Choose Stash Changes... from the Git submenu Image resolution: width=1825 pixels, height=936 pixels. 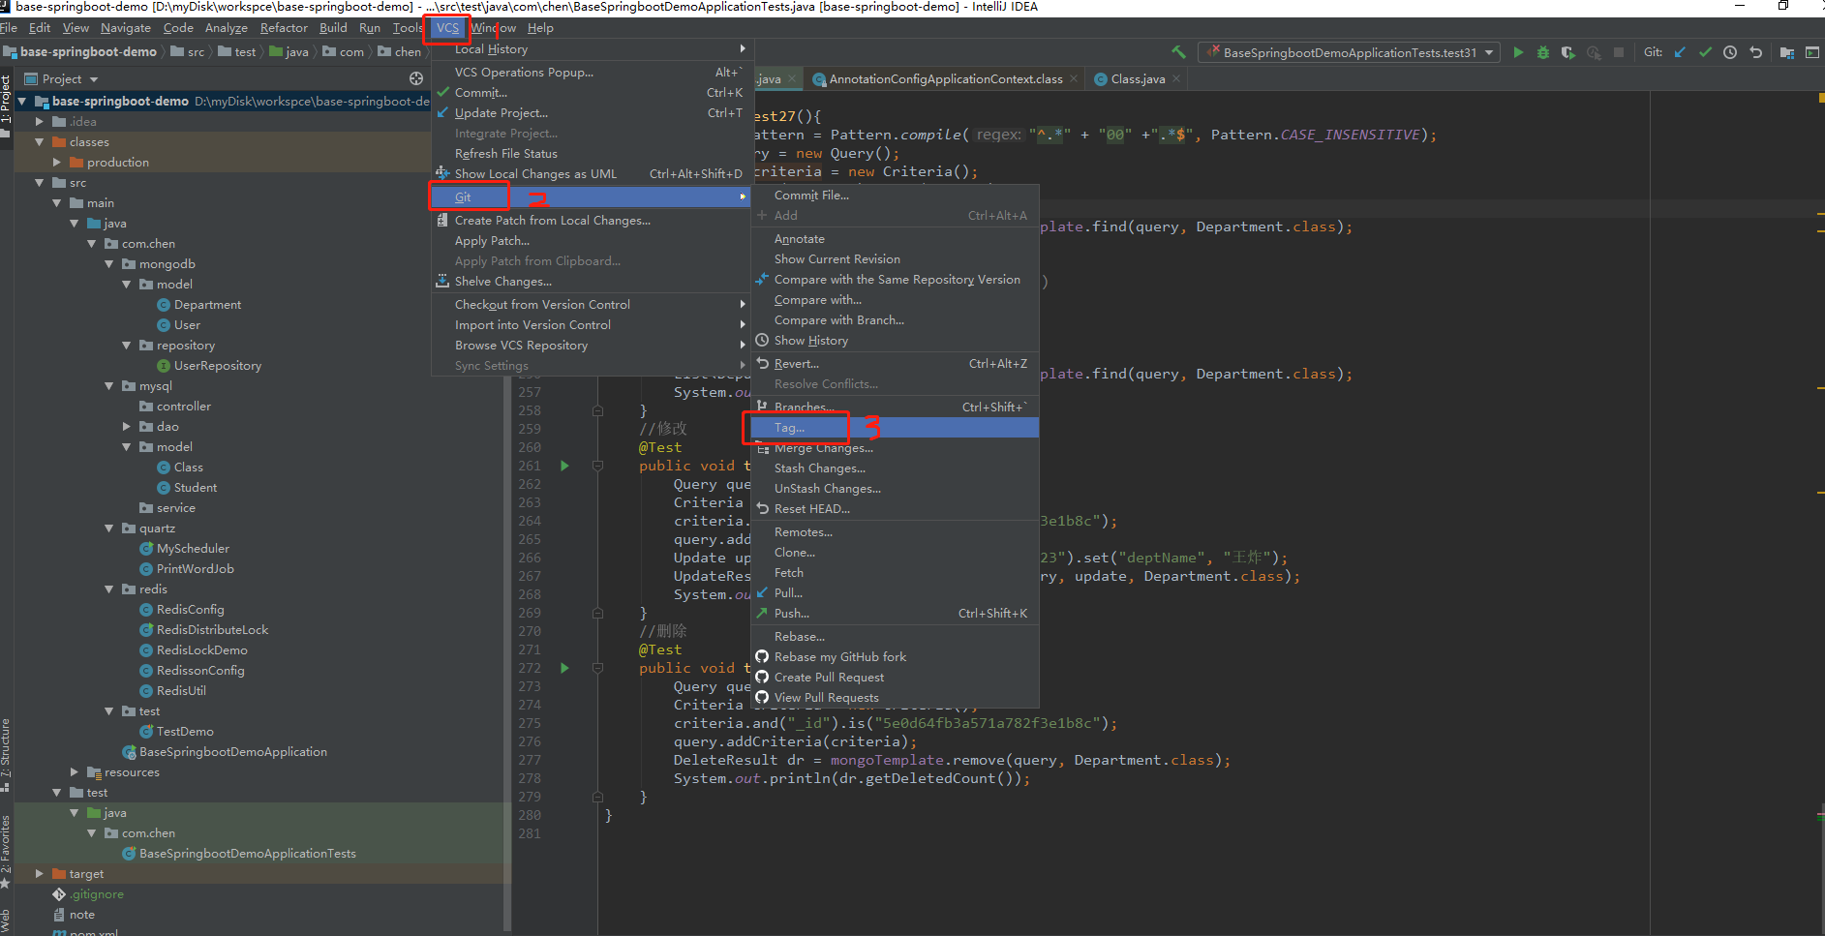pyautogui.click(x=895, y=468)
